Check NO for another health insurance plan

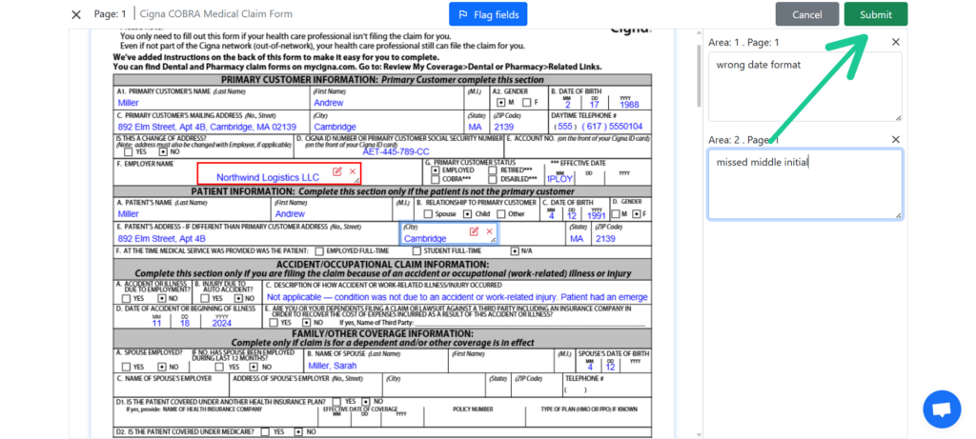365,402
